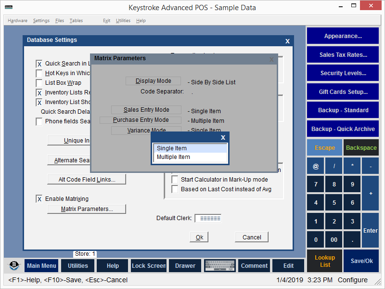Run Backup - Quick Archive

pos(343,129)
